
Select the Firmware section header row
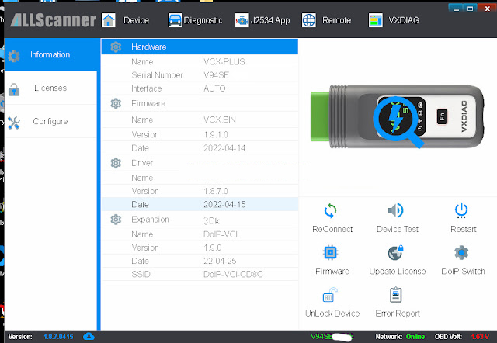tap(200, 103)
